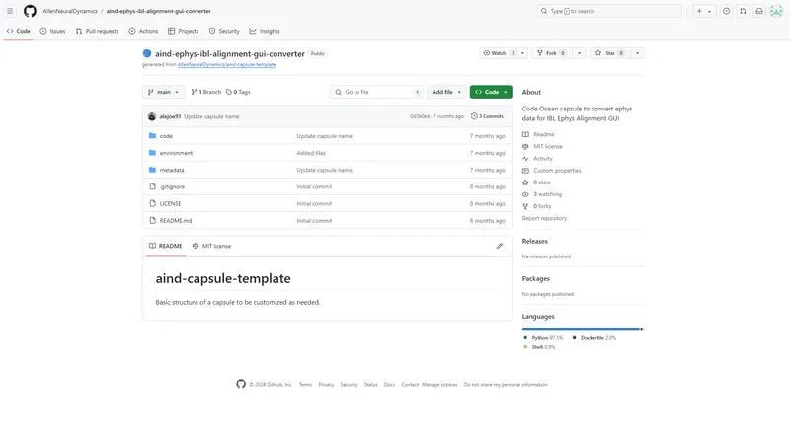
Task: Open the code folder
Action: pos(166,136)
